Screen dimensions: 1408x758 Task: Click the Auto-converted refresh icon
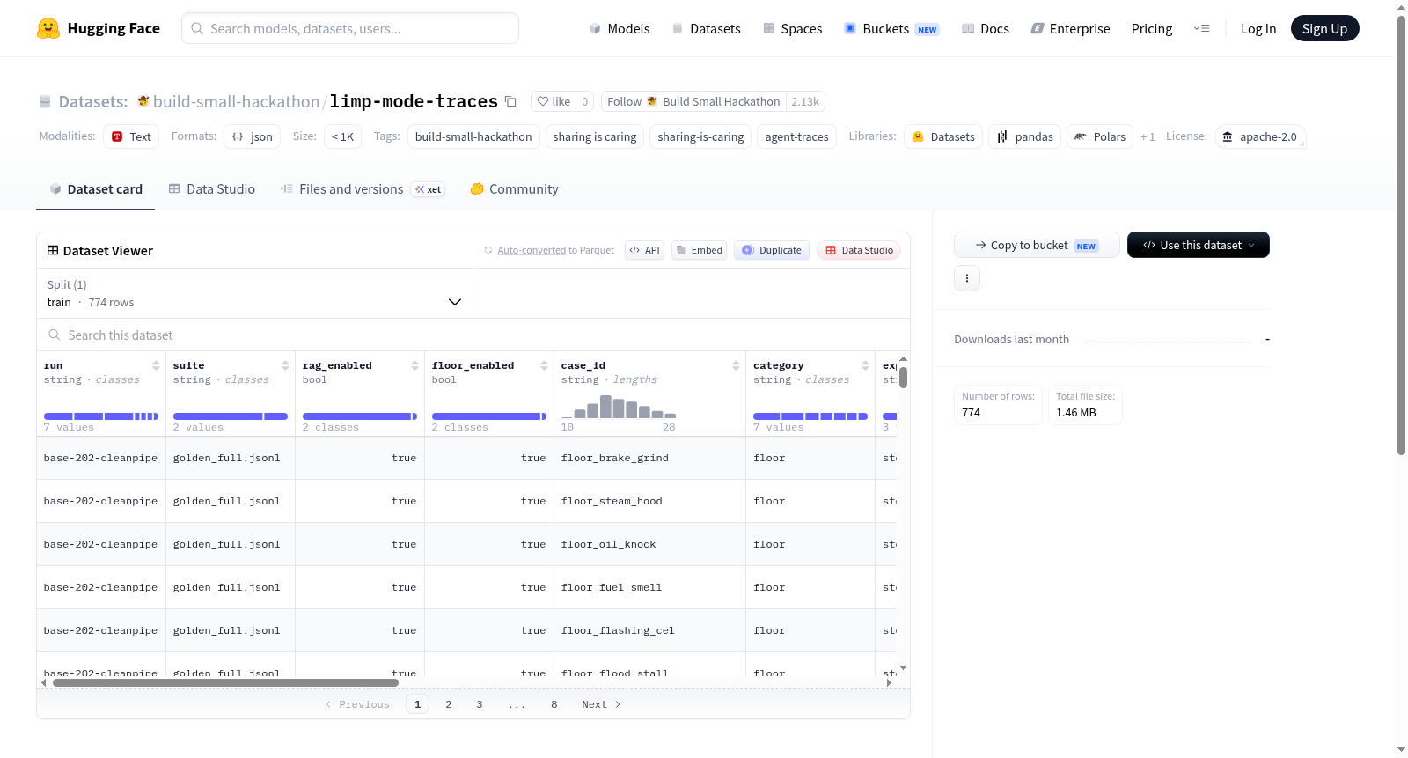488,250
